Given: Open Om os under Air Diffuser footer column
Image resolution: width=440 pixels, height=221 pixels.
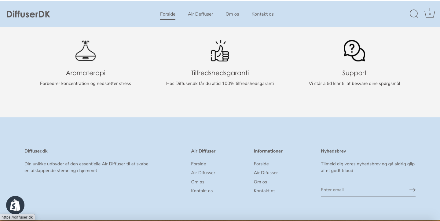Looking at the screenshot, I should [198, 182].
